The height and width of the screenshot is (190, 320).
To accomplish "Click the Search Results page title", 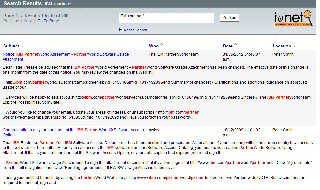I will (x=23, y=3).
